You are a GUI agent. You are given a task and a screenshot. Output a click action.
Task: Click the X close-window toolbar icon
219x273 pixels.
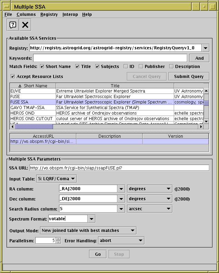pyautogui.click(x=25, y=25)
